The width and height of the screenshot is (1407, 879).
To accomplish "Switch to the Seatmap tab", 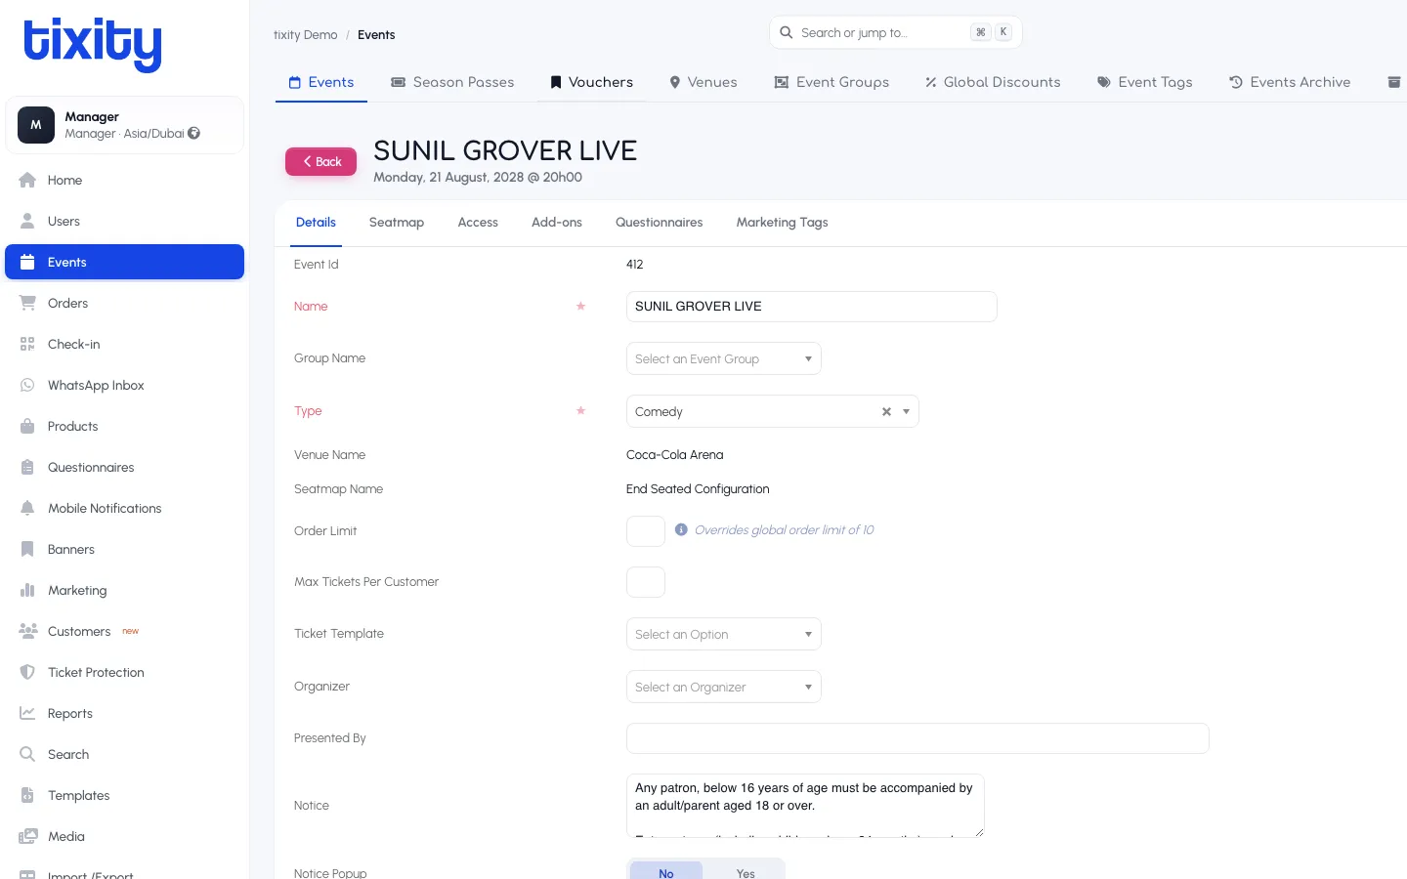I will tap(397, 223).
